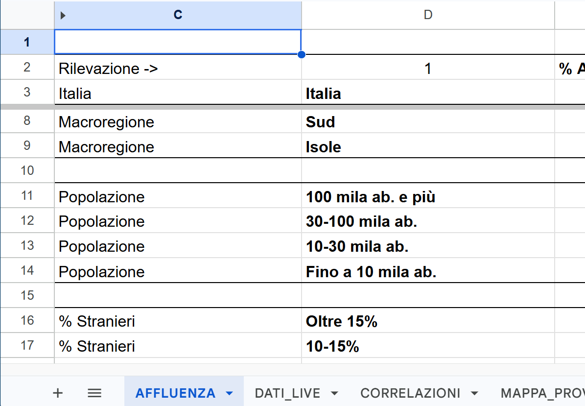Click the fill handle of cell C1
This screenshot has width=585, height=406.
click(x=302, y=54)
